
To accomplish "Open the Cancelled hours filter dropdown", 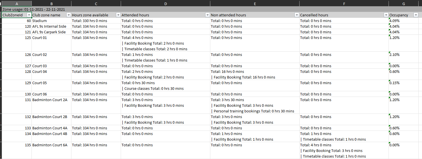I will [386, 15].
